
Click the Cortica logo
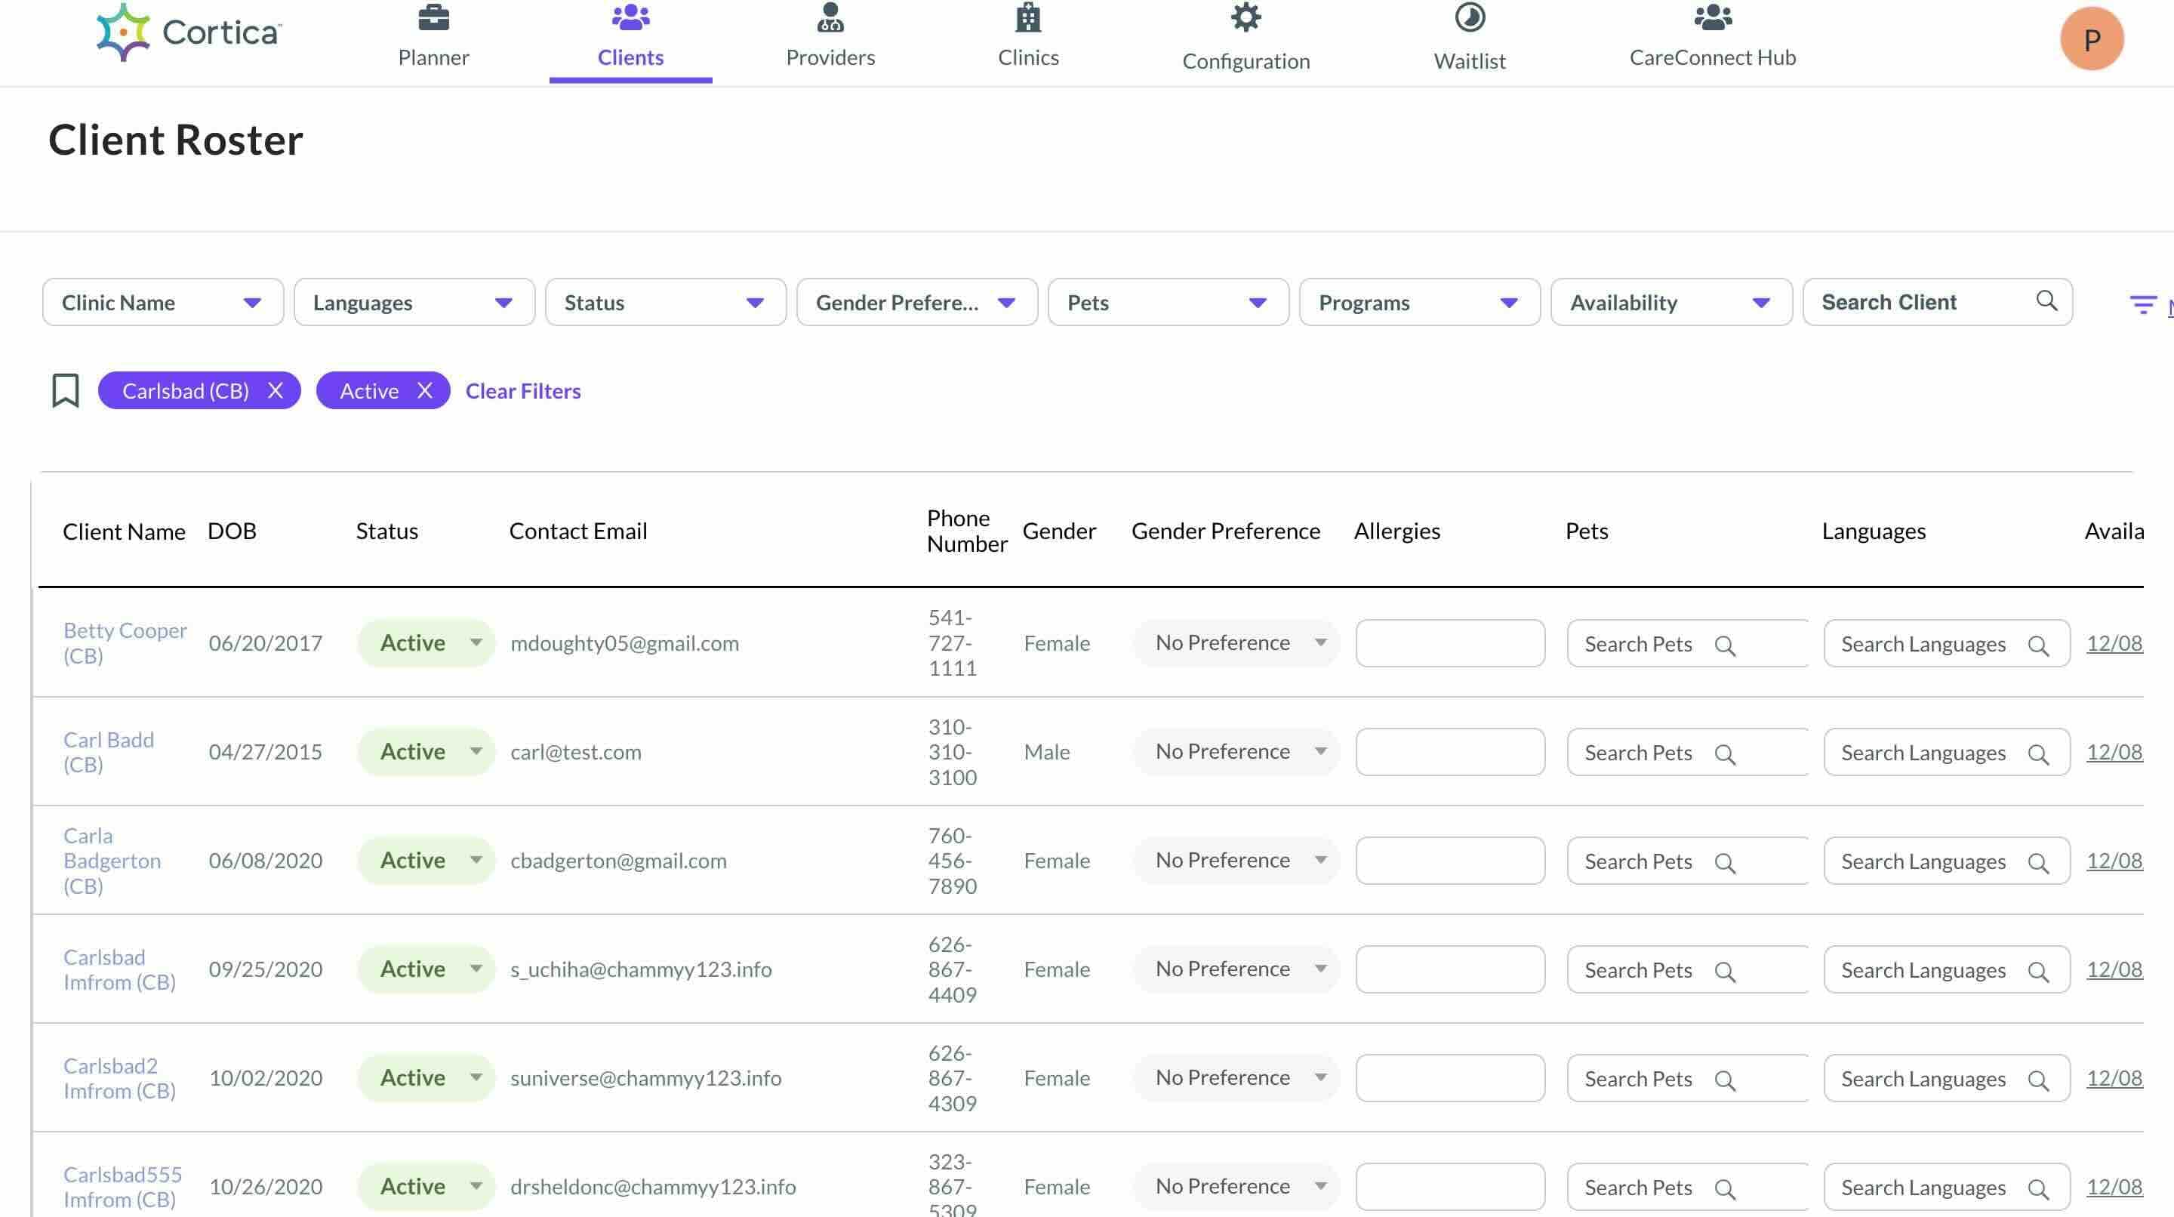pyautogui.click(x=189, y=32)
